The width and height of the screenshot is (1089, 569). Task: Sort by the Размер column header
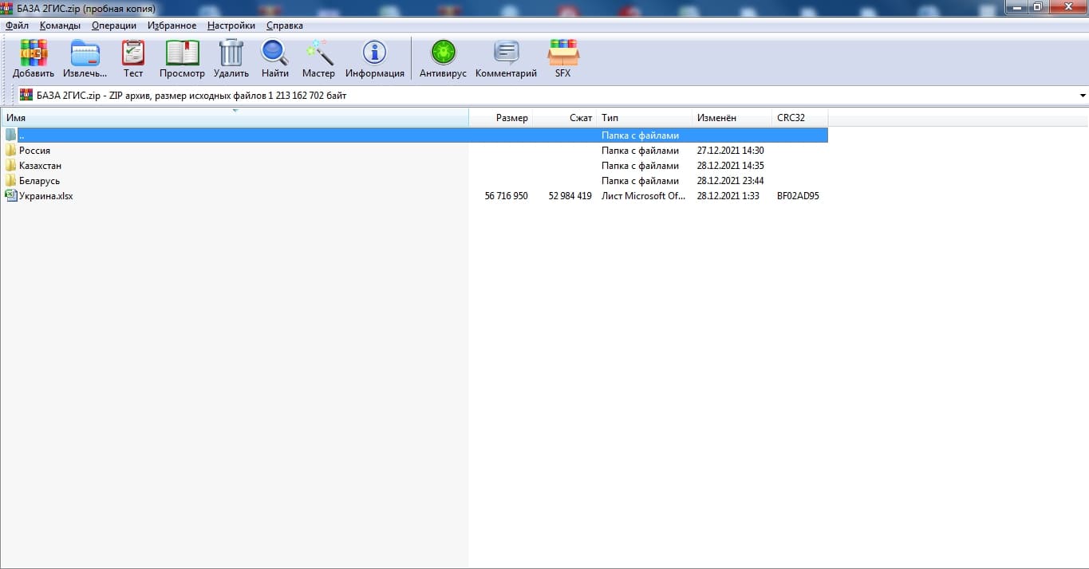[500, 118]
